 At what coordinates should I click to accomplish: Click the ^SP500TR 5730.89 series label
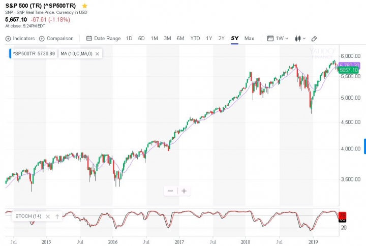coord(34,54)
